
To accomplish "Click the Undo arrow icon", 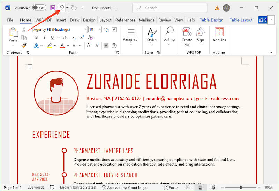I will tap(61, 7).
